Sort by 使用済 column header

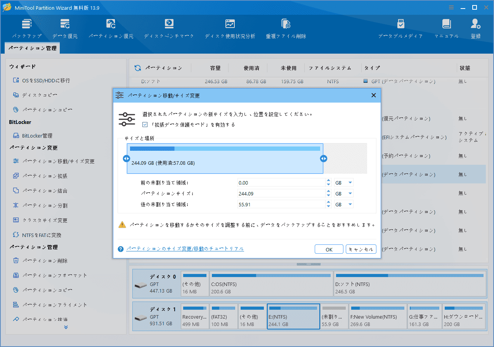251,68
